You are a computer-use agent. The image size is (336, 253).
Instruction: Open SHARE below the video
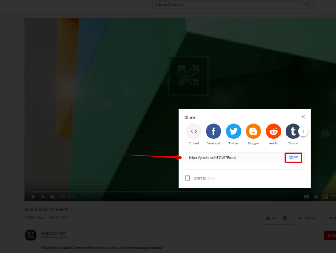[x=307, y=218]
